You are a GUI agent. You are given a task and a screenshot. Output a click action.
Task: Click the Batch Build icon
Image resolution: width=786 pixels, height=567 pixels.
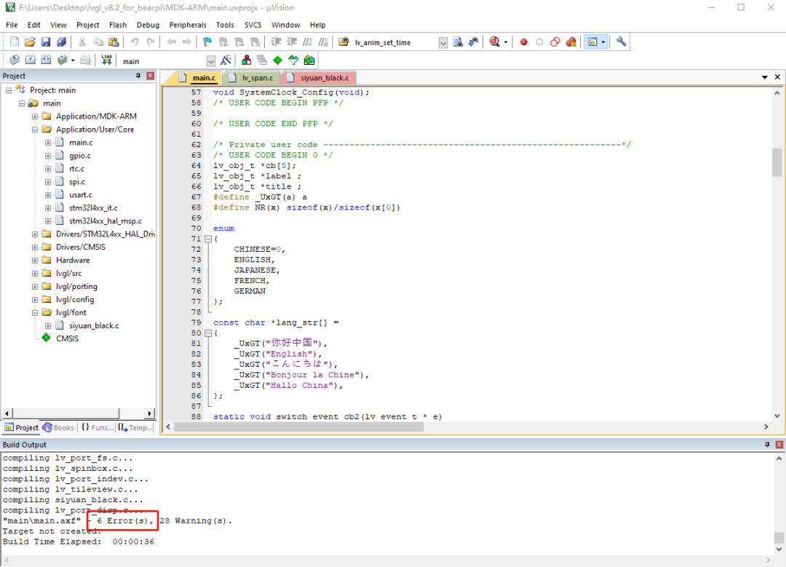[62, 60]
